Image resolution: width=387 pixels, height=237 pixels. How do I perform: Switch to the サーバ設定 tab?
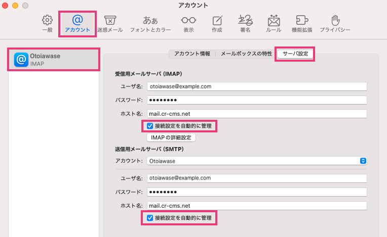295,54
